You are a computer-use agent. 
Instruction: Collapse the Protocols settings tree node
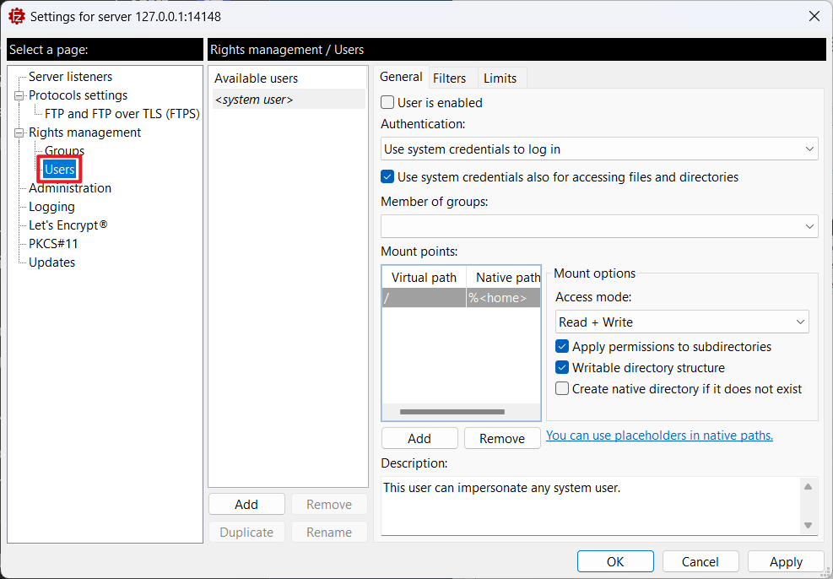[x=18, y=95]
